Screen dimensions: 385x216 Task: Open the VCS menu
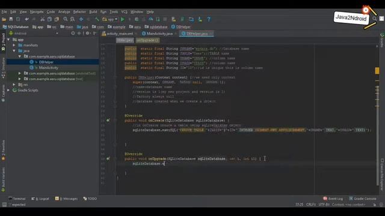[125, 12]
